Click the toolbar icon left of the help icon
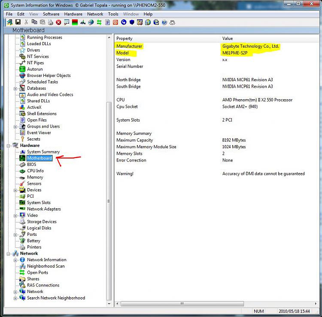The width and height of the screenshot is (322, 317). tap(156, 22)
